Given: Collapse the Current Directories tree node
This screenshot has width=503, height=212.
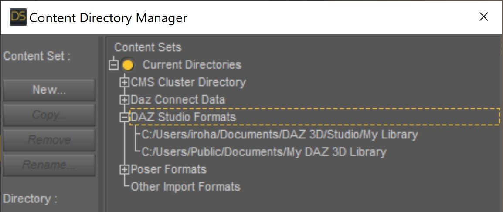Looking at the screenshot, I should 113,65.
